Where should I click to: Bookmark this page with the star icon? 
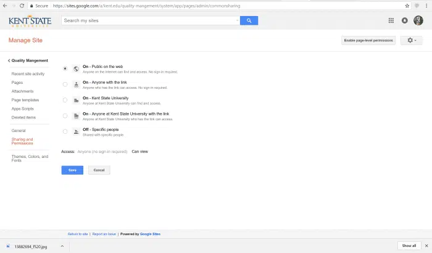[x=407, y=6]
